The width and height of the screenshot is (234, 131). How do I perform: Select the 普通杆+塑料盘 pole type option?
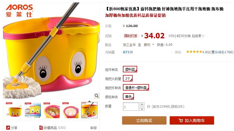point(136,88)
